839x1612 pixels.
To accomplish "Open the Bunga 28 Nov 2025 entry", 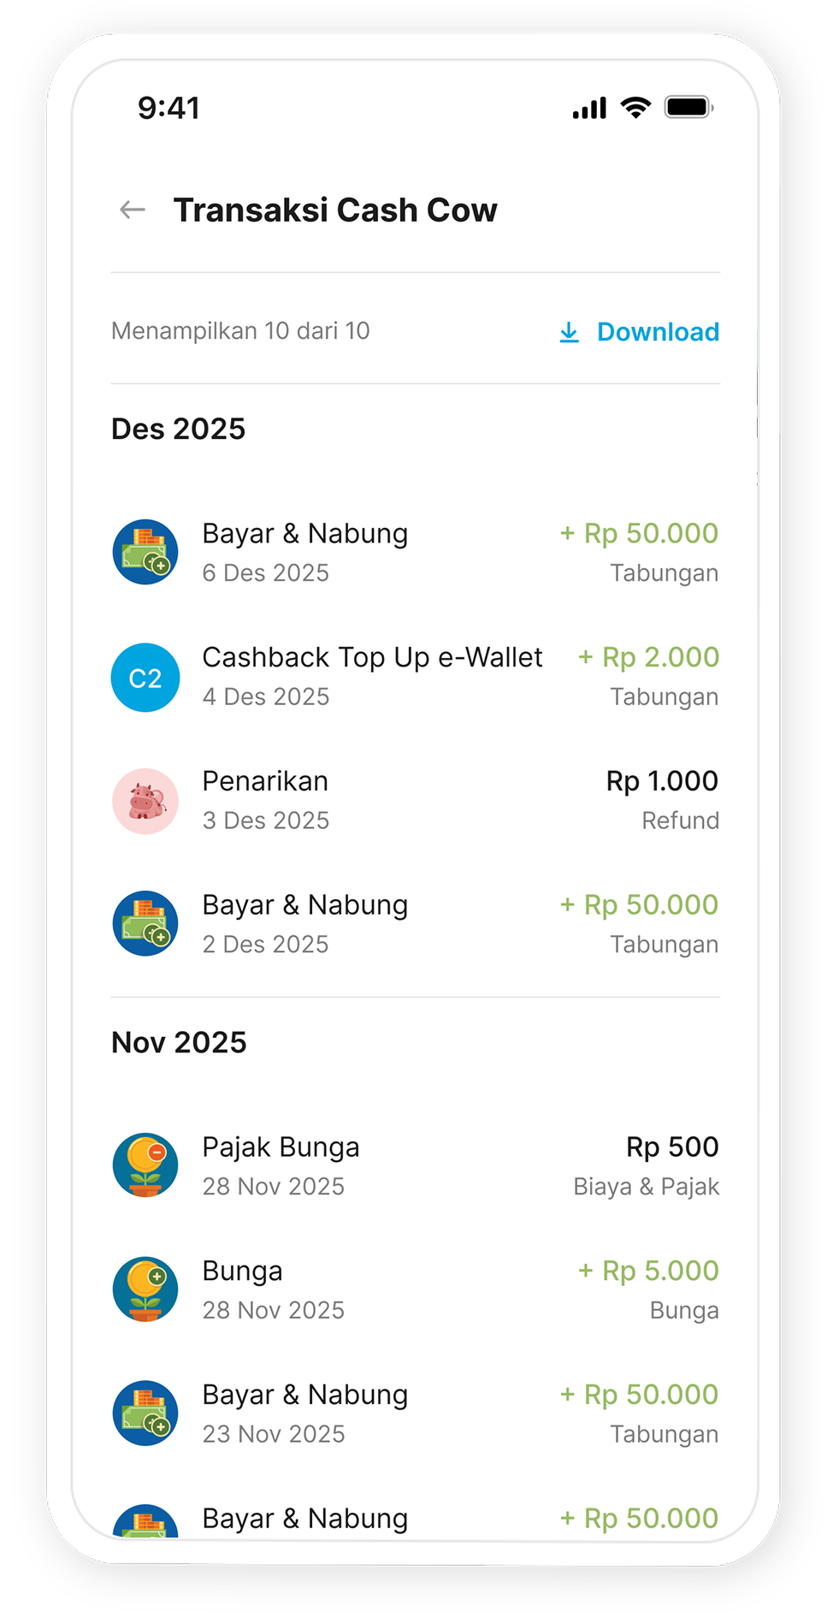I will [416, 1289].
